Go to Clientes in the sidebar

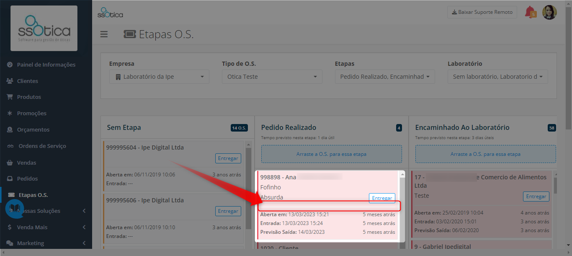27,81
